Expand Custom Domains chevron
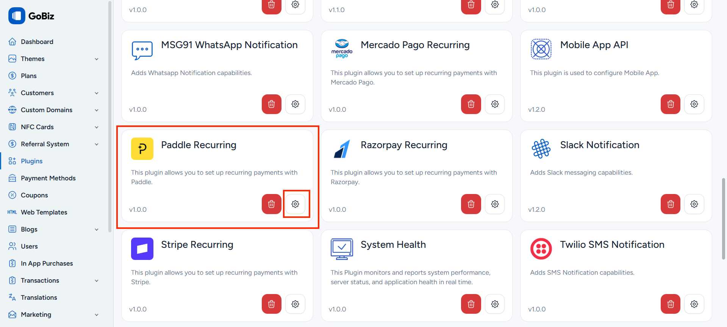Viewport: 727px width, 327px height. point(97,110)
